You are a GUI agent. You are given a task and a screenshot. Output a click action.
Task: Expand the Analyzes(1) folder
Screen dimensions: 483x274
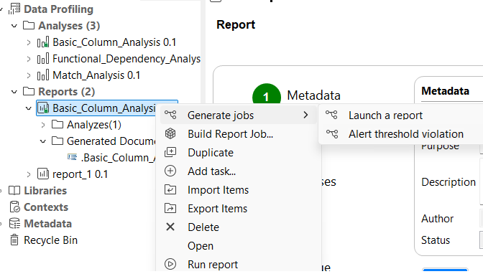point(43,125)
